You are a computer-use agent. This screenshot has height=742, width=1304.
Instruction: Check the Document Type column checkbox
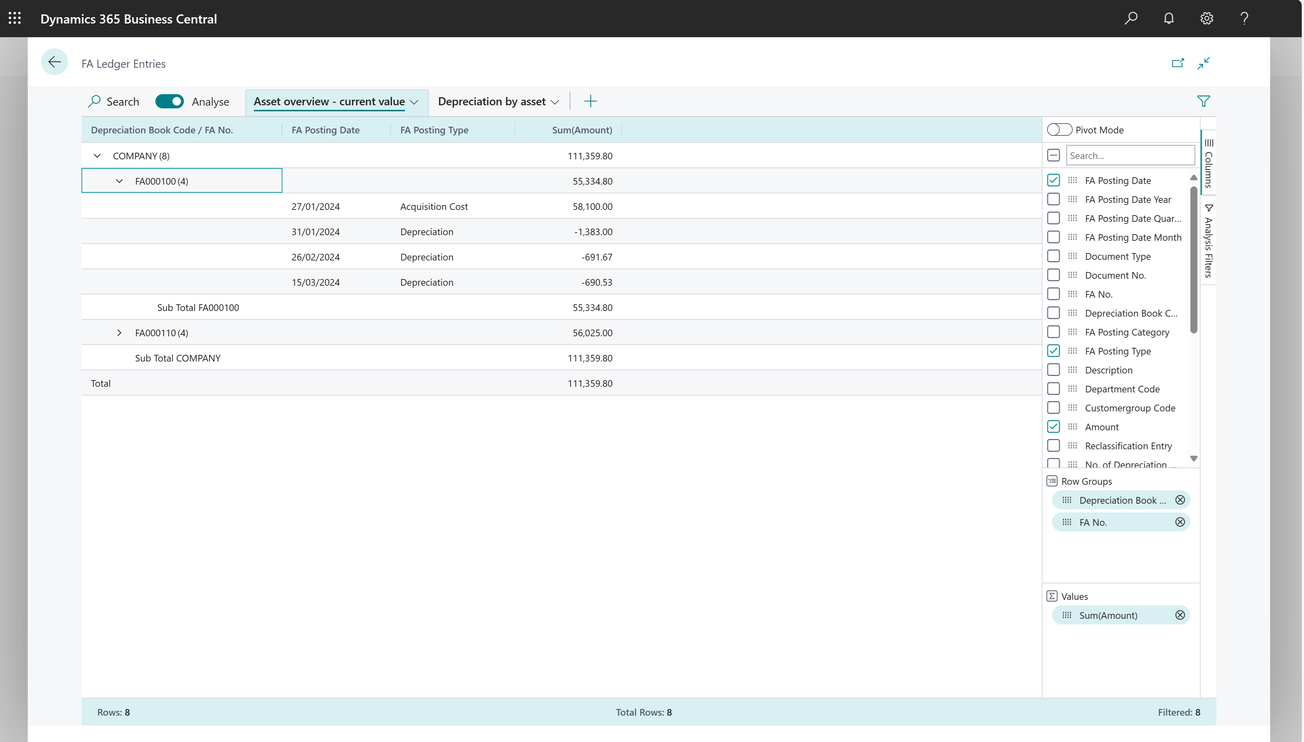tap(1054, 256)
